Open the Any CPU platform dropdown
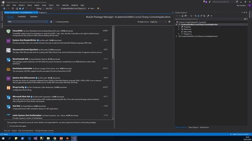 [x=52, y=9]
